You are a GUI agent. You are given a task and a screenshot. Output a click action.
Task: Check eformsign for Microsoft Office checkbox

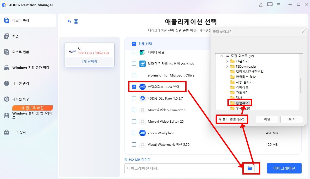134,75
